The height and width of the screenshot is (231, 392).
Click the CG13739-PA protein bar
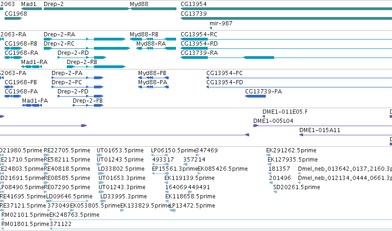tap(255, 96)
